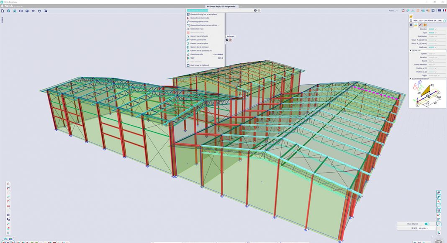447x243 pixels.
Task: Choose Copy image to clipboard
Action: tap(199, 65)
